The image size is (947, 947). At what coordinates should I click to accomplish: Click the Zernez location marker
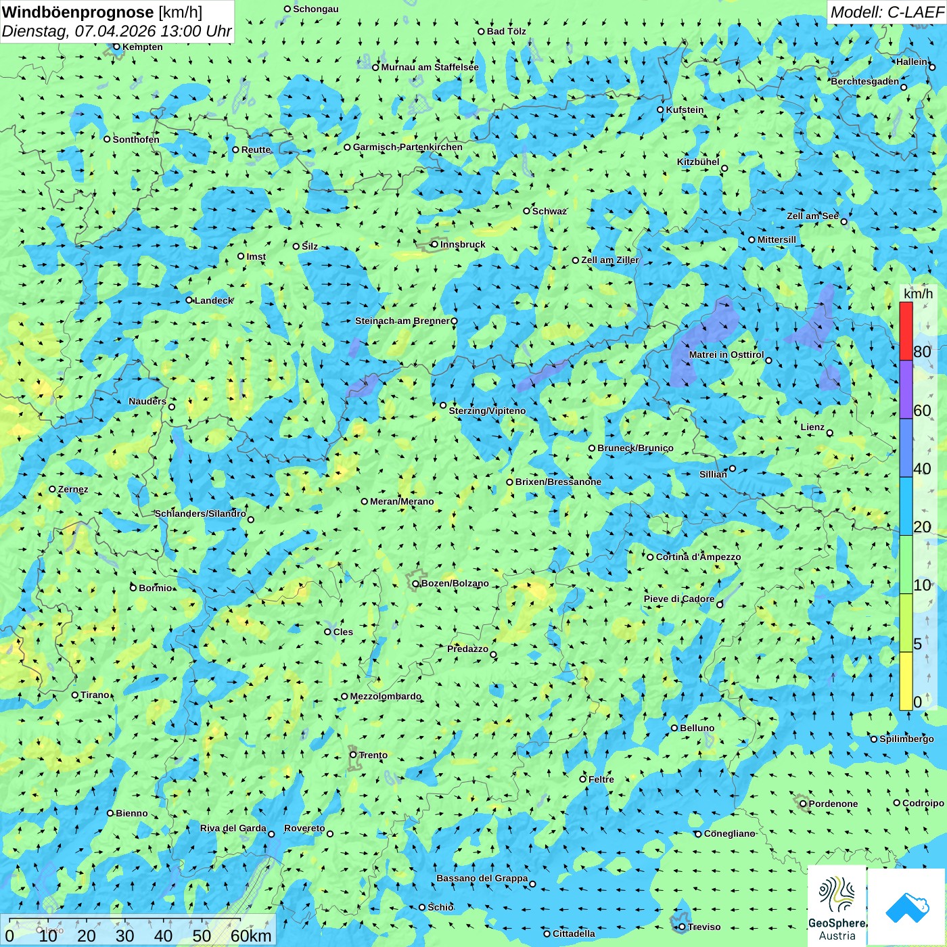point(53,489)
